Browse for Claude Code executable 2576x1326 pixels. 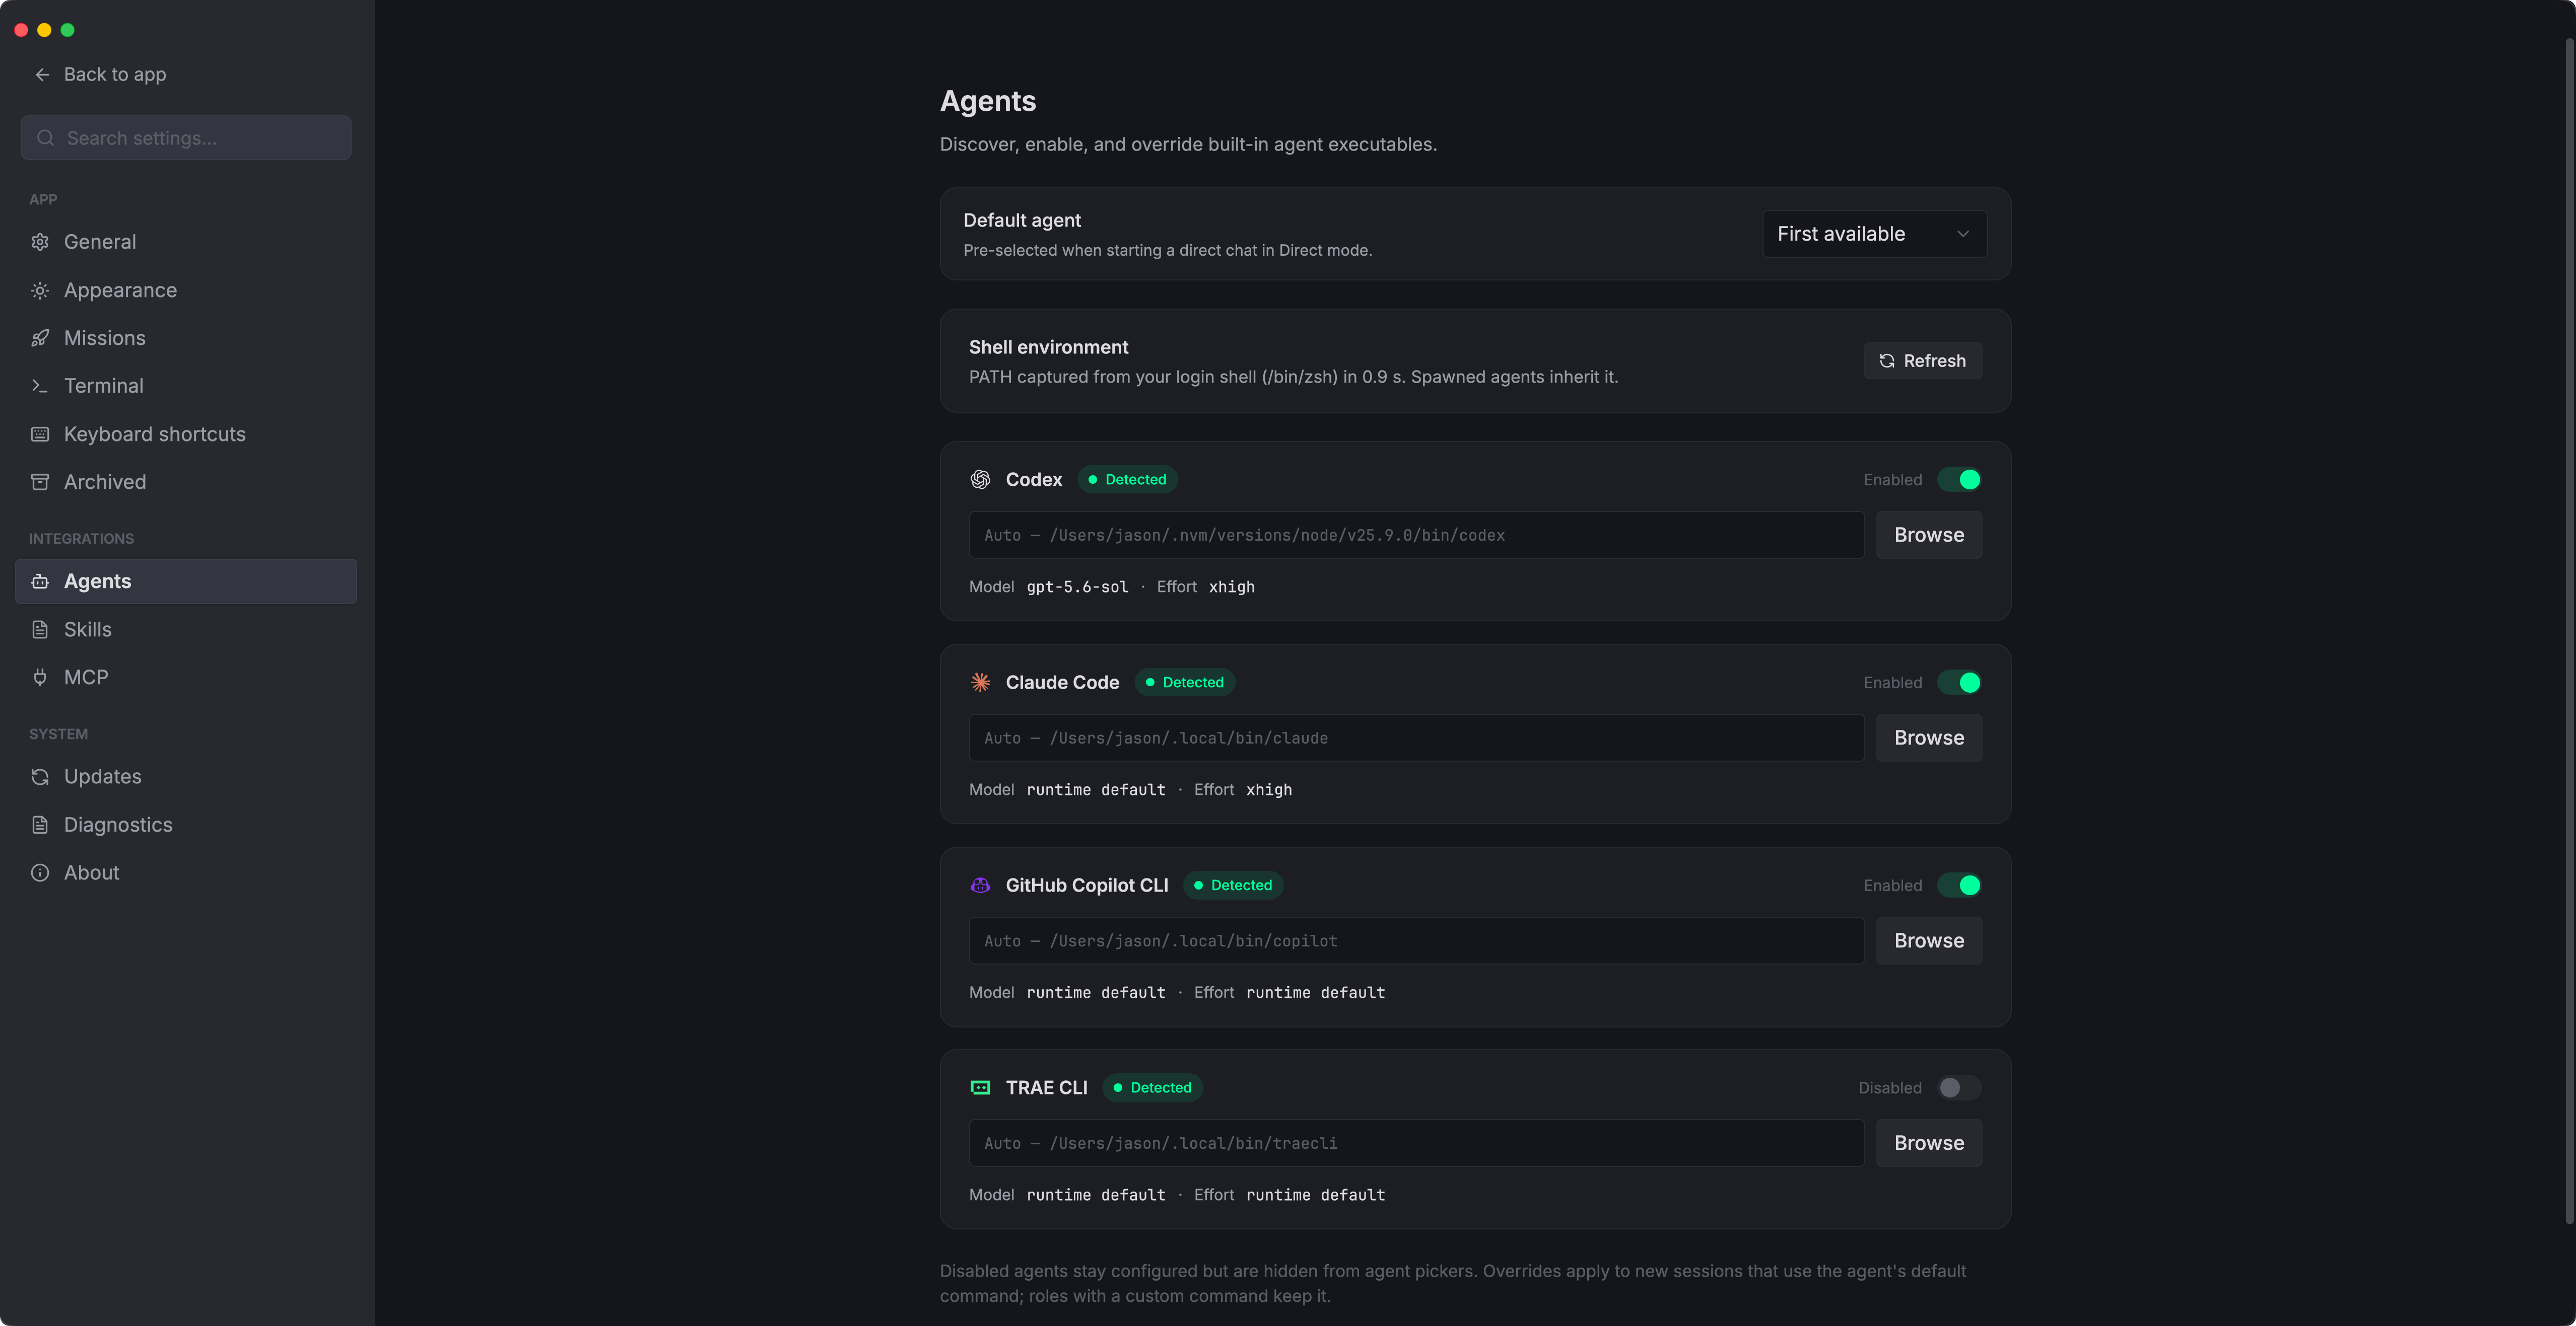coord(1929,738)
